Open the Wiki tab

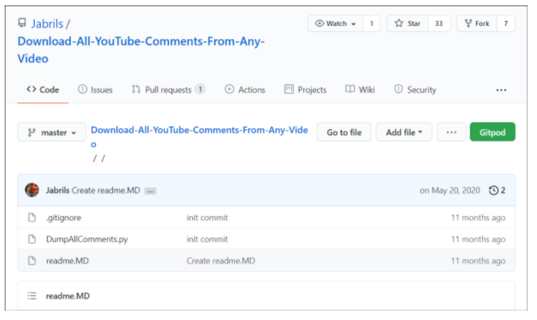(360, 90)
